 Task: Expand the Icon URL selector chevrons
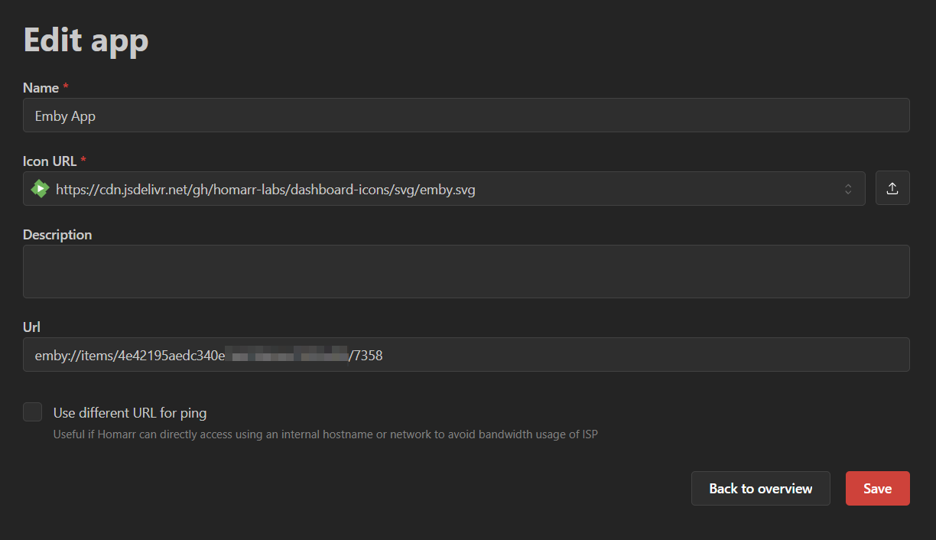coord(848,189)
